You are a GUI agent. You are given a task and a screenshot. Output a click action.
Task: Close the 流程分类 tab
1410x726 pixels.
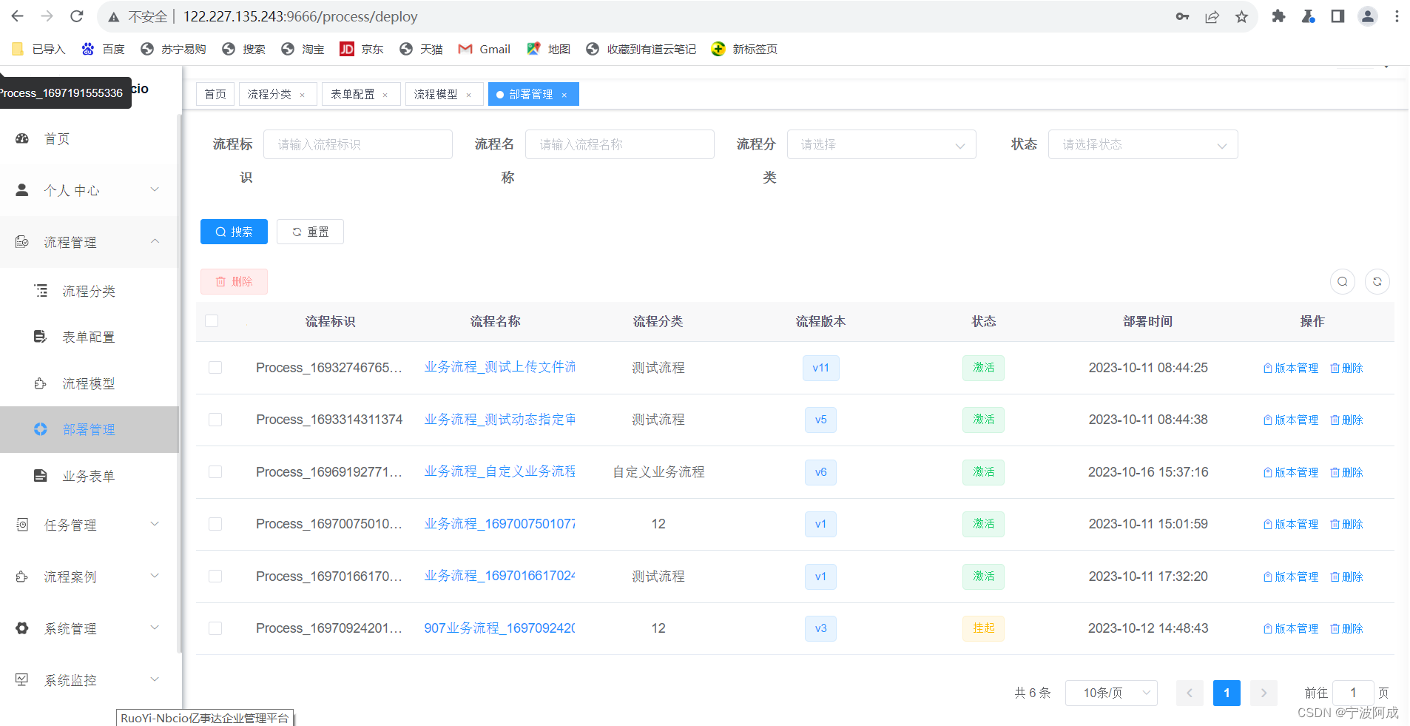(x=302, y=95)
